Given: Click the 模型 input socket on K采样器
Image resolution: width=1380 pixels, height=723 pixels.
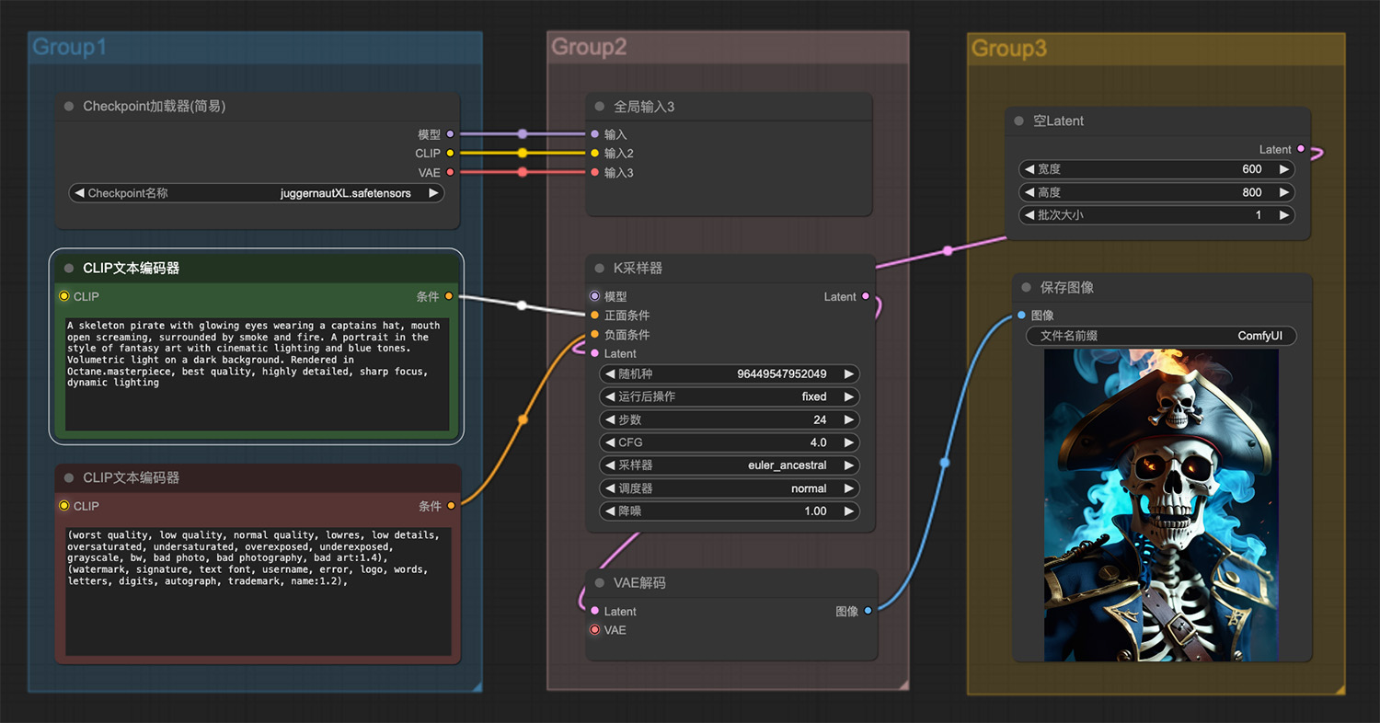Looking at the screenshot, I should click(595, 296).
